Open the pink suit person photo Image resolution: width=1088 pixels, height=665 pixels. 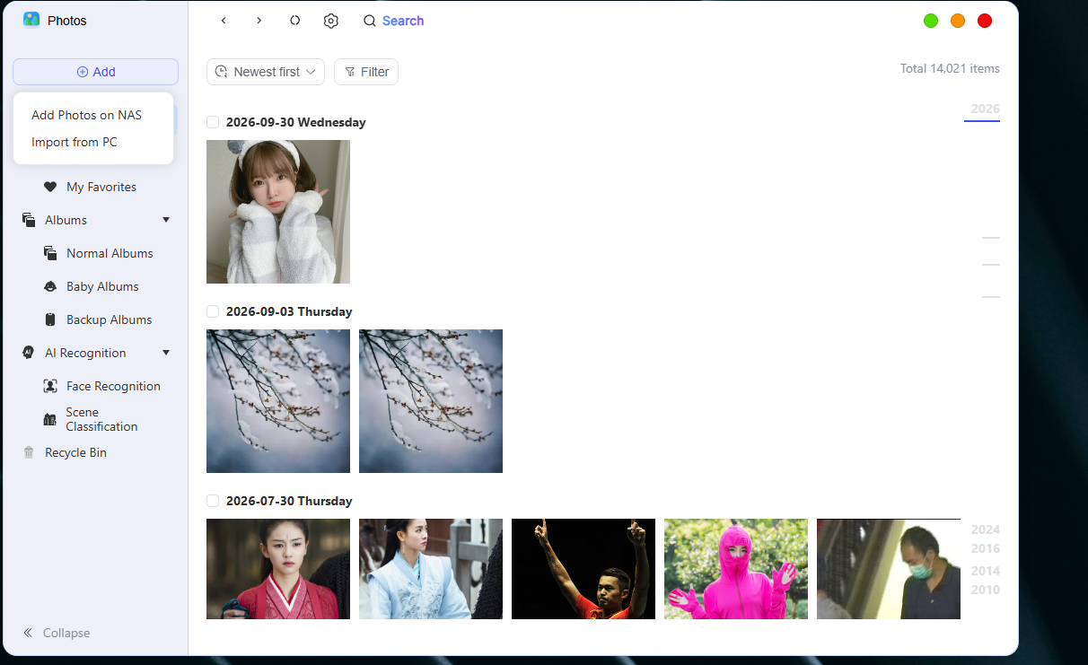736,569
